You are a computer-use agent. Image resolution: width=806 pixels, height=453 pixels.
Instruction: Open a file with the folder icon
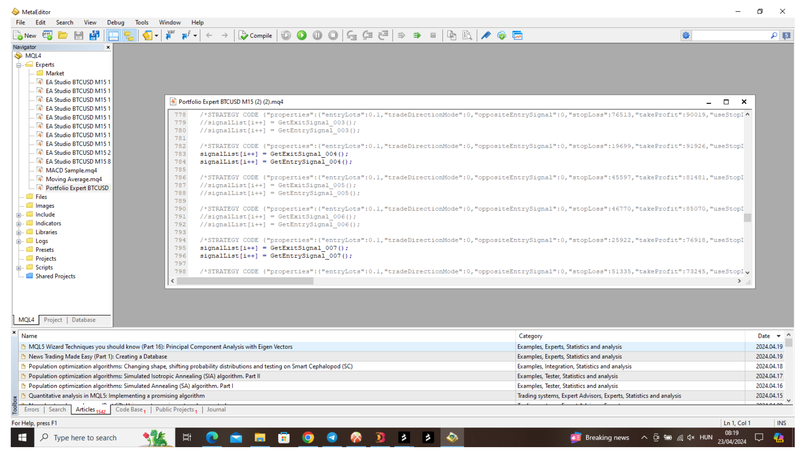63,36
